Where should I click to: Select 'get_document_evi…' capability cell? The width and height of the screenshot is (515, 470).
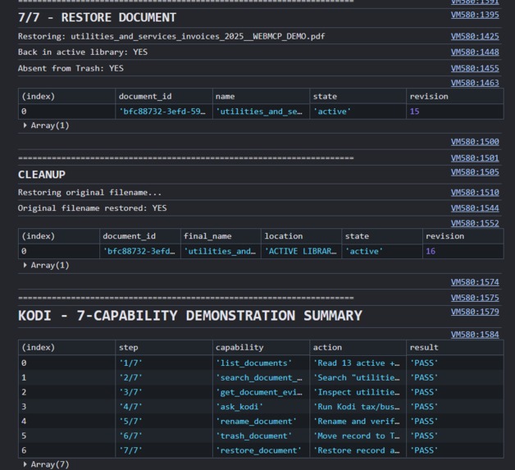[x=259, y=393]
